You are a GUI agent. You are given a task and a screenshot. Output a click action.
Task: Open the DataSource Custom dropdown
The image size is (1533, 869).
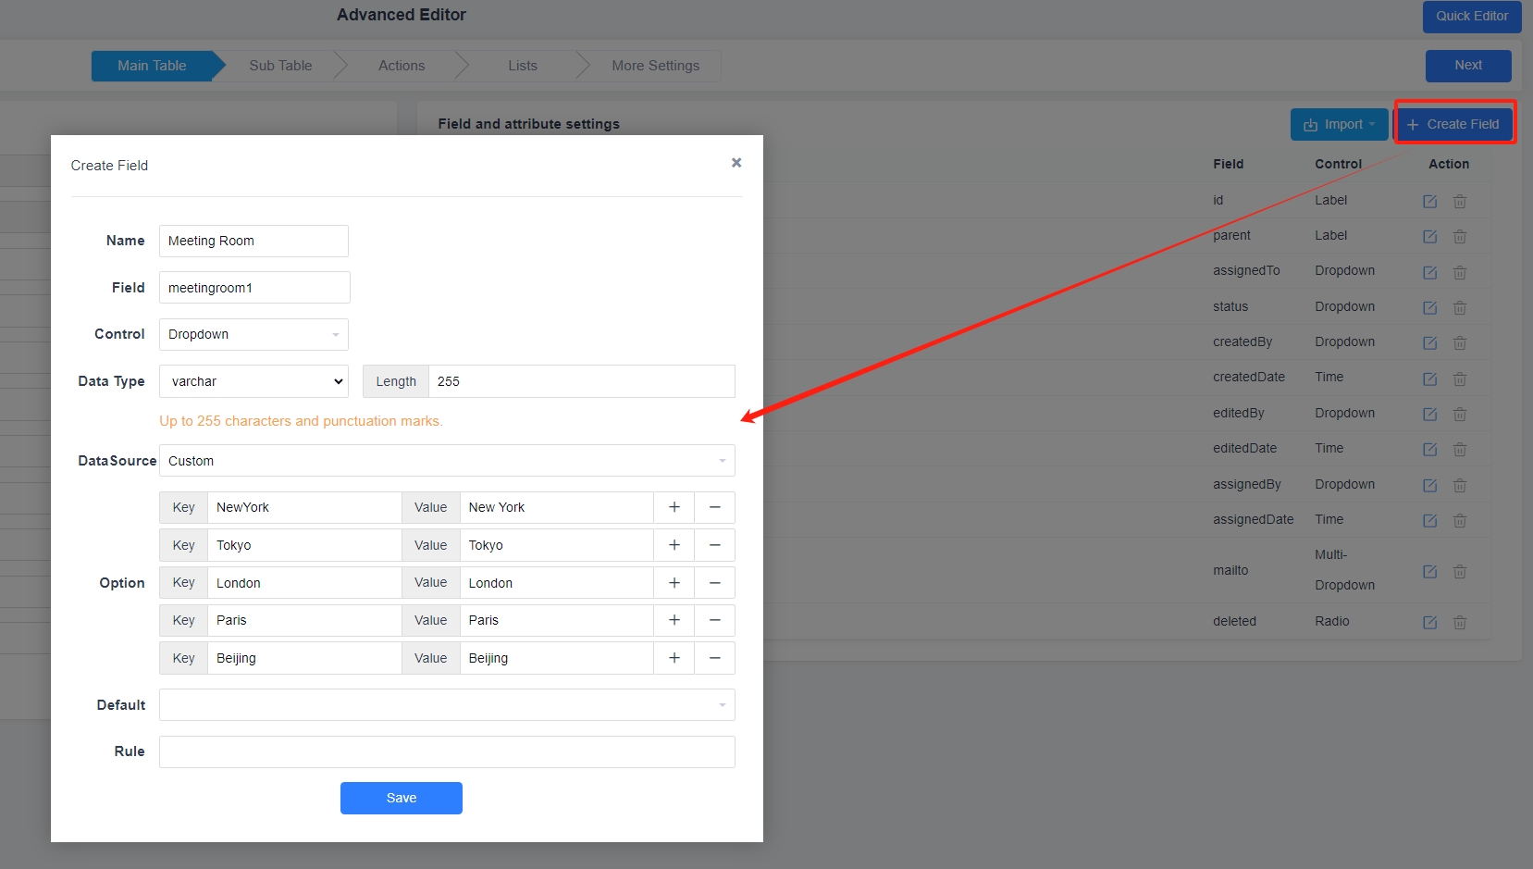tap(447, 461)
